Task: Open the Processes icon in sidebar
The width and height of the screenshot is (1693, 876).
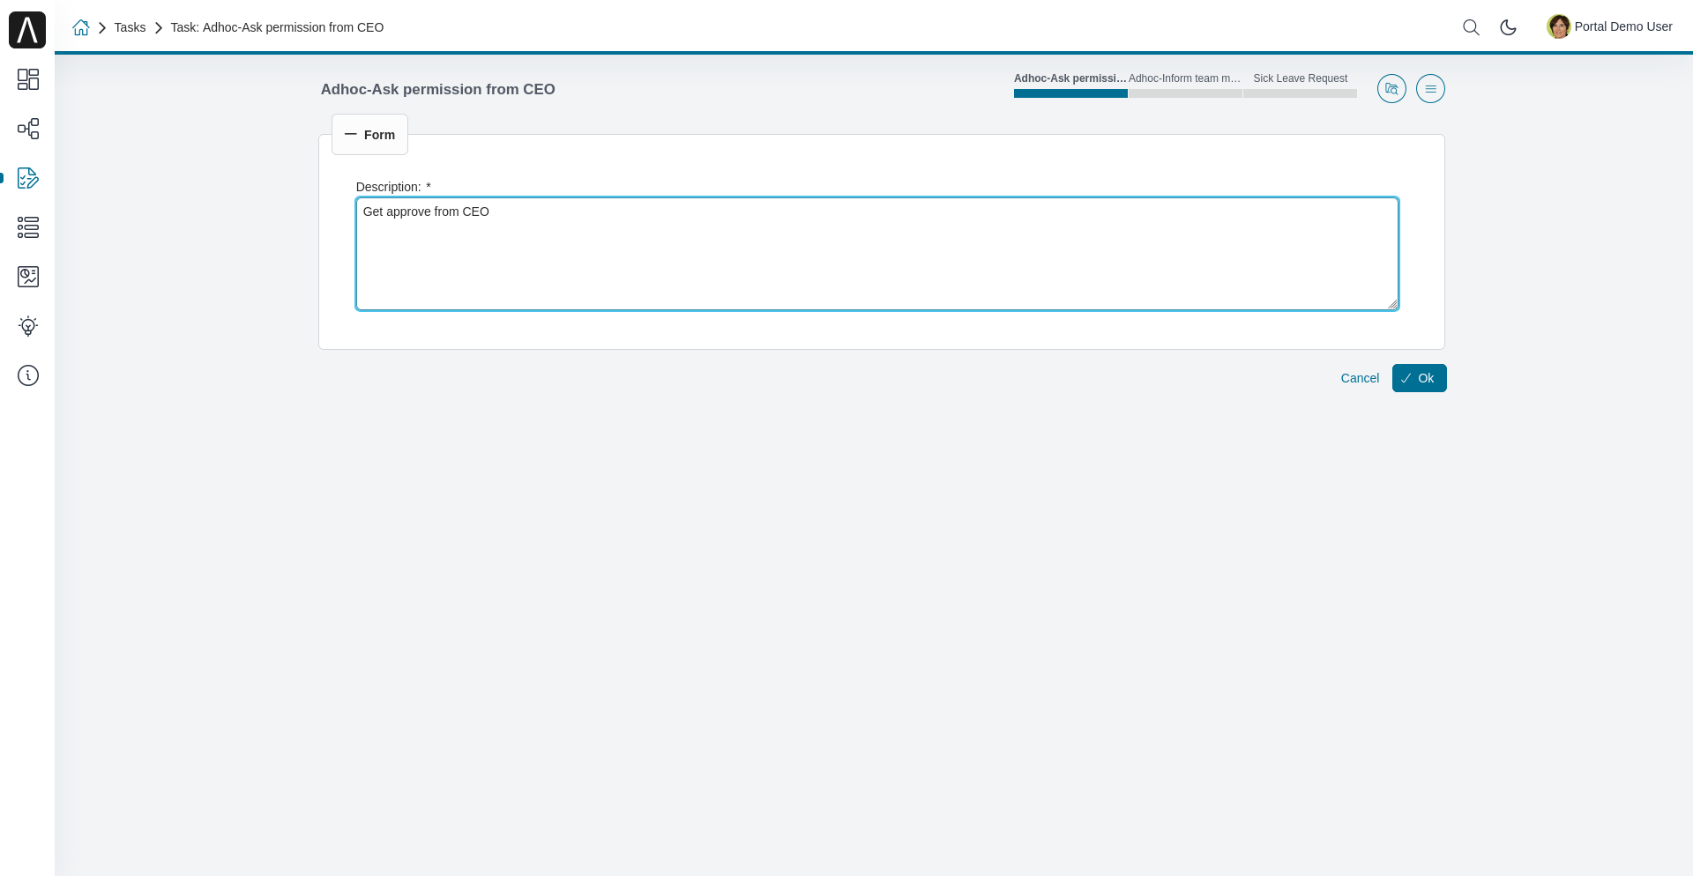Action: pyautogui.click(x=28, y=129)
